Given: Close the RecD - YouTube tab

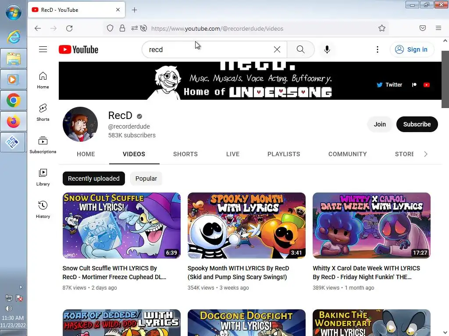Looking at the screenshot, I should tap(118, 10).
